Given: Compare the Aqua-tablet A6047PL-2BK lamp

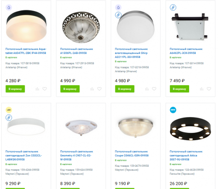Looking at the screenshot, I should coord(37,89).
